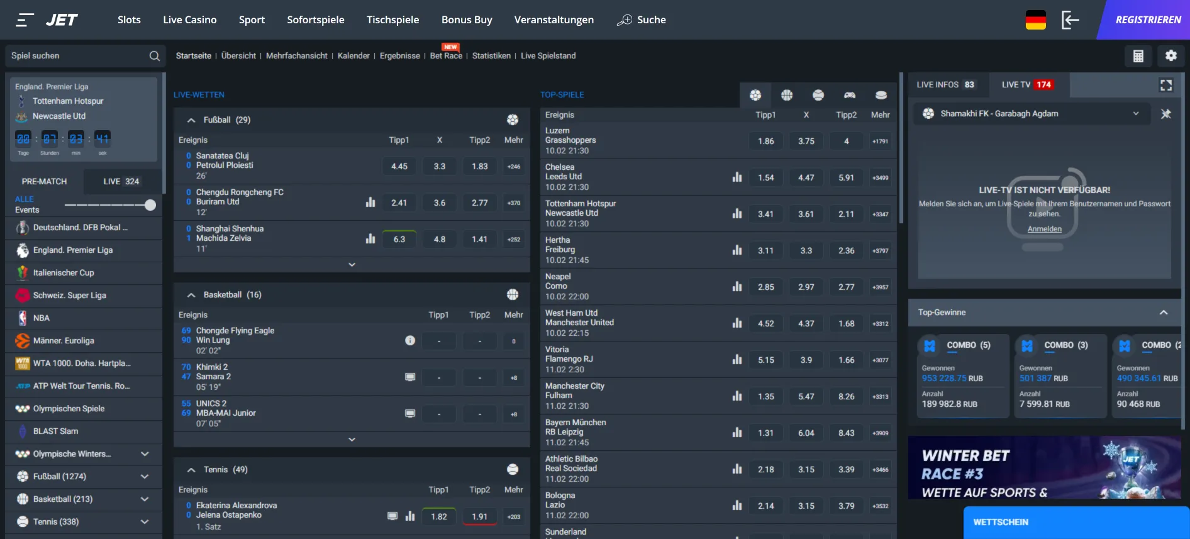Show more football matches with down chevron
The height and width of the screenshot is (539, 1190).
pos(352,265)
